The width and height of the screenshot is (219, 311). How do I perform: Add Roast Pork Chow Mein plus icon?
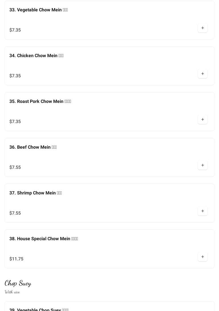pos(203,119)
